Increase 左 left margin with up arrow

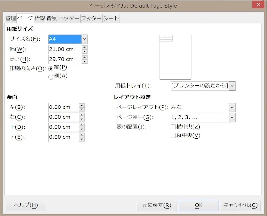coord(82,105)
